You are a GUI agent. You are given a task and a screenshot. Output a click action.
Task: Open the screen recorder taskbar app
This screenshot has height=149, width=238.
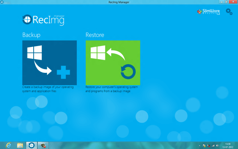tap(43, 145)
